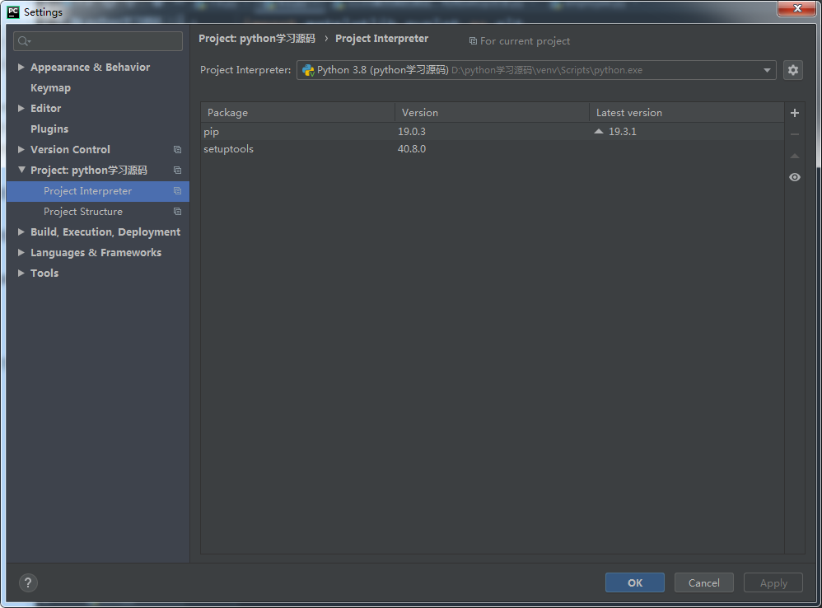This screenshot has width=822, height=608.
Task: Sort by the Package column header
Action: pos(297,112)
